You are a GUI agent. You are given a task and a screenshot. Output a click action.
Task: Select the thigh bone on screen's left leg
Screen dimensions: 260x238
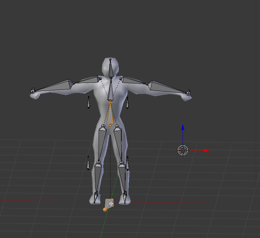click(102, 144)
